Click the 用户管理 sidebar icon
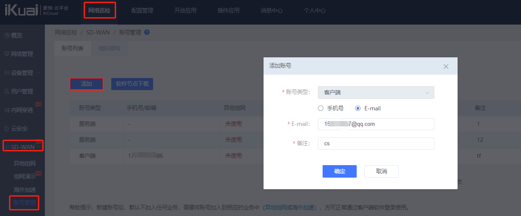 click(x=7, y=91)
